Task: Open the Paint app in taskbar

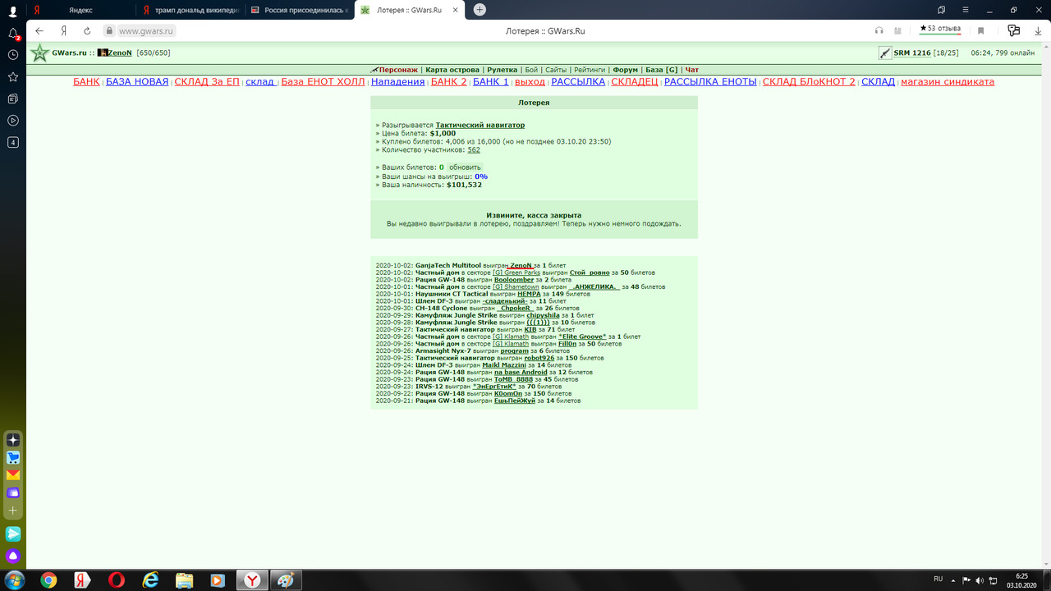Action: pyautogui.click(x=286, y=580)
